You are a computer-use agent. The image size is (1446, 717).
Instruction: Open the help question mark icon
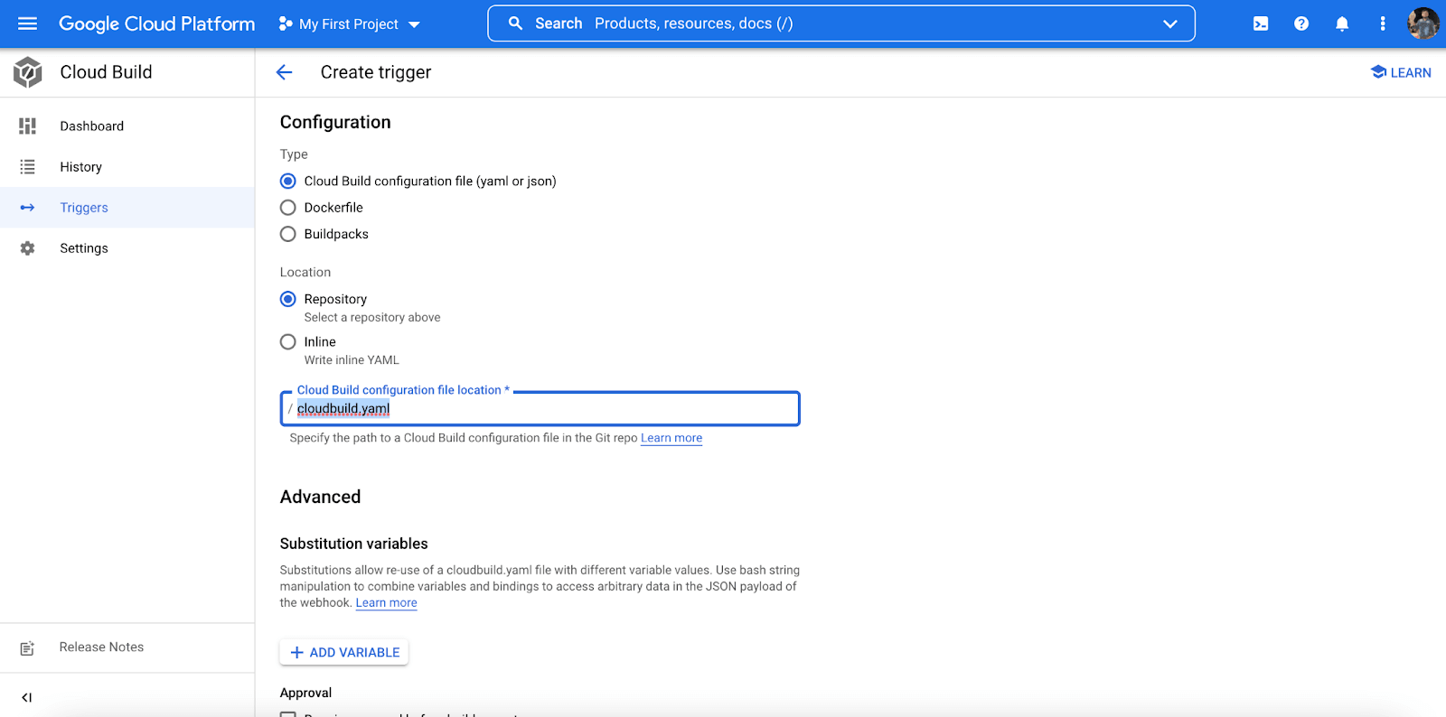click(1300, 23)
